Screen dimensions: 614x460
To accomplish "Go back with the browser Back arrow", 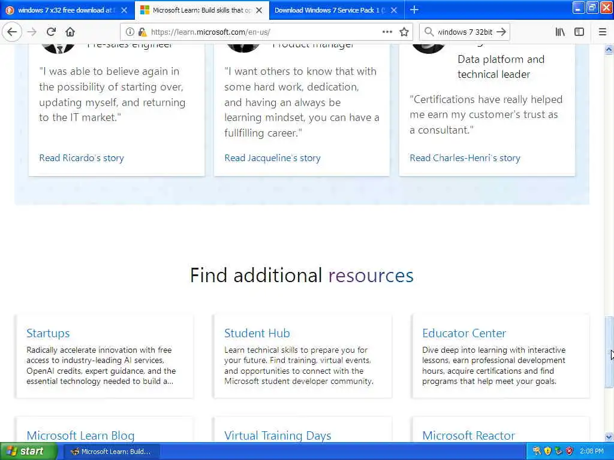I will [x=12, y=32].
